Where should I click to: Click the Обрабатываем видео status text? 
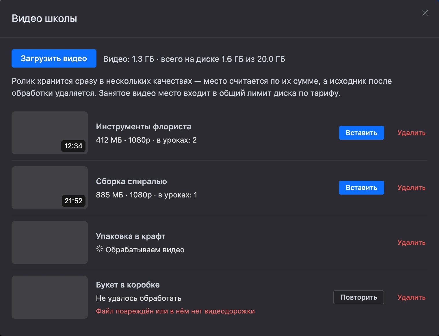pyautogui.click(x=145, y=250)
